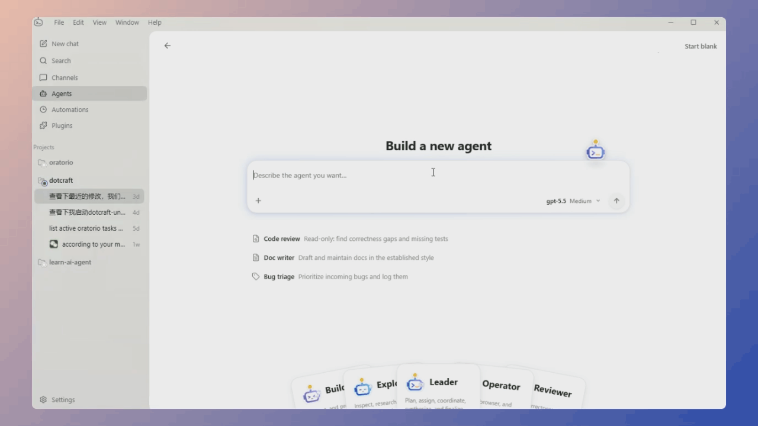This screenshot has width=758, height=426.
Task: Click the Channels chat bubble icon
Action: click(x=43, y=78)
